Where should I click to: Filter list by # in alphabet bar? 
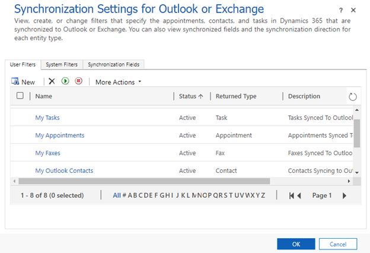124,195
